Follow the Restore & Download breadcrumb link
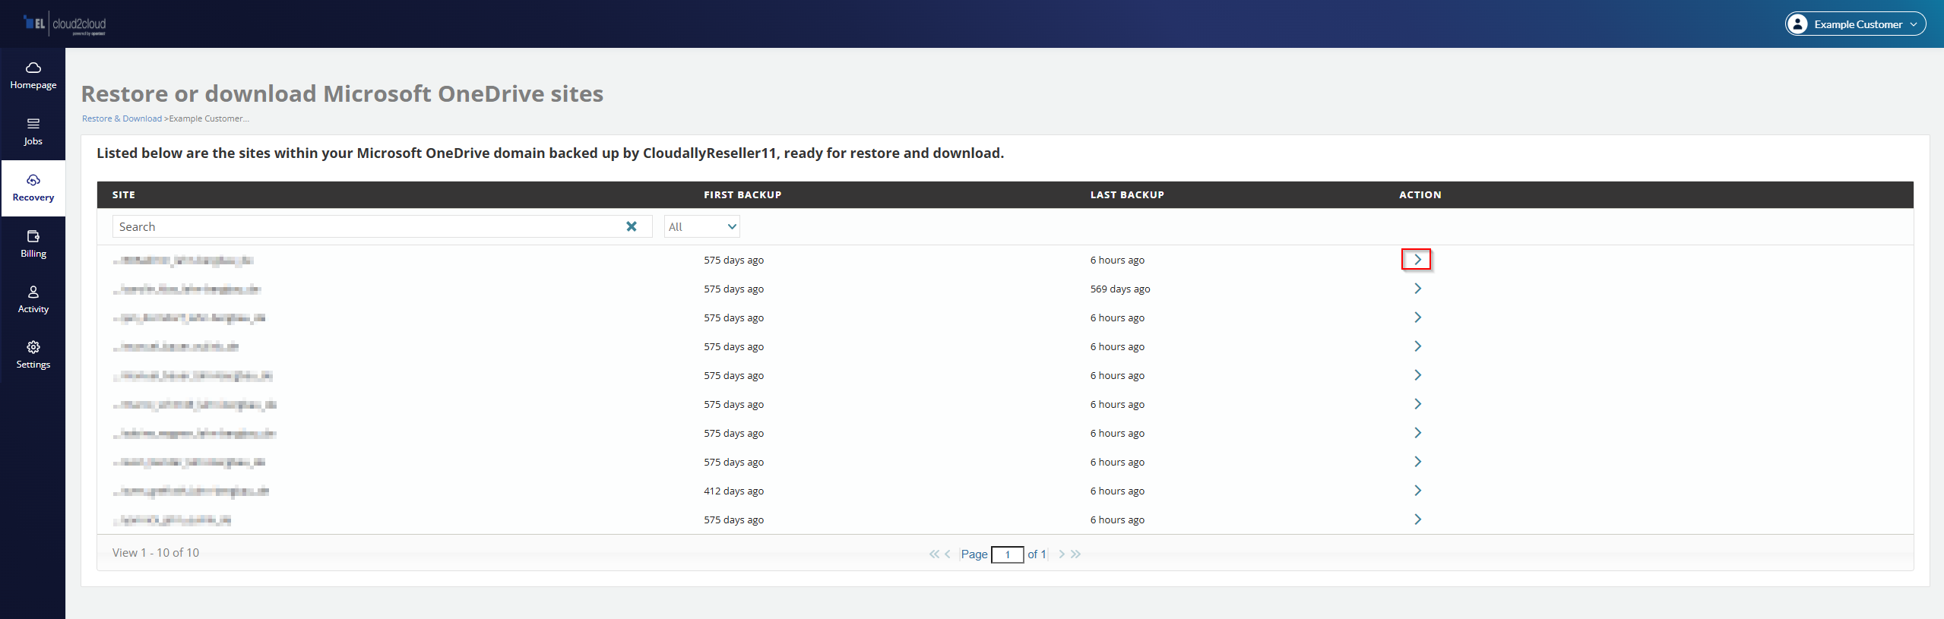1944x619 pixels. click(122, 118)
